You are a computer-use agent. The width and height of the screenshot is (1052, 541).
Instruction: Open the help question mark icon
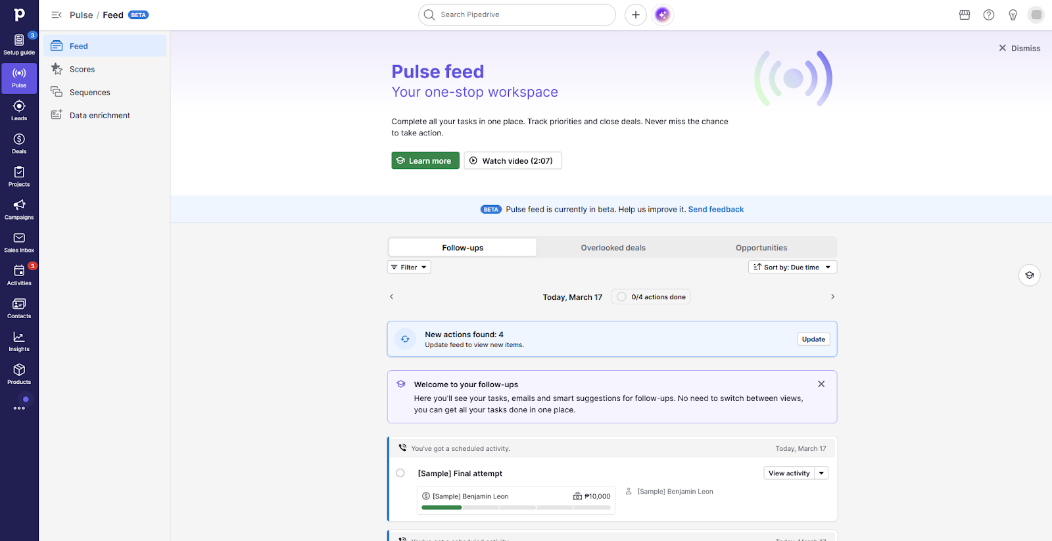(989, 14)
